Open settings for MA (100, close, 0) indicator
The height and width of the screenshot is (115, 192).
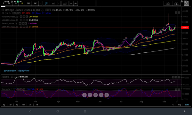click(24, 17)
